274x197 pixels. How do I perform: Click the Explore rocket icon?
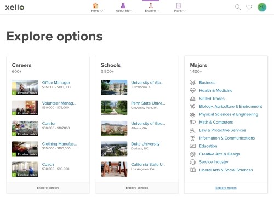tap(151, 5)
